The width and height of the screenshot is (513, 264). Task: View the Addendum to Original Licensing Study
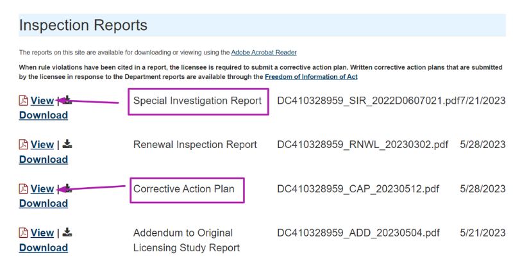(x=42, y=233)
